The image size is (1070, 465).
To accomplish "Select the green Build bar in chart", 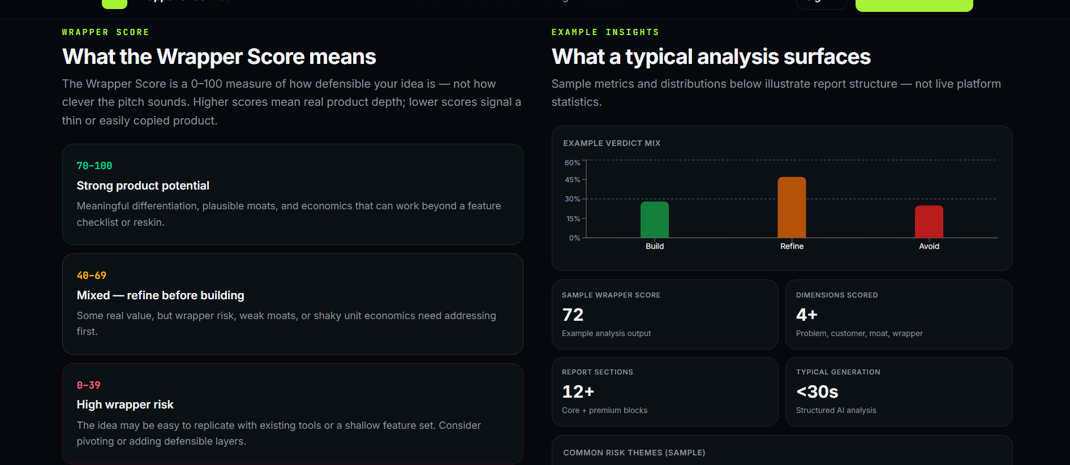I will [655, 219].
